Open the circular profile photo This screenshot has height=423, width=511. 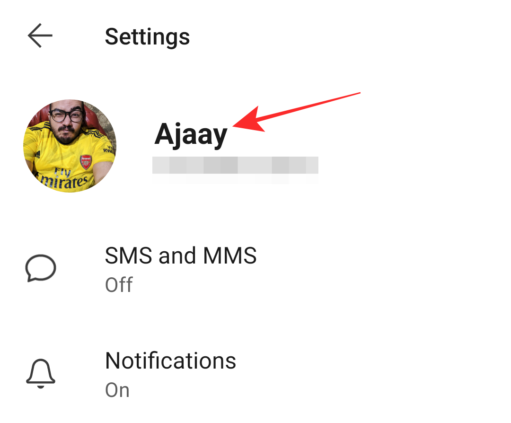70,146
